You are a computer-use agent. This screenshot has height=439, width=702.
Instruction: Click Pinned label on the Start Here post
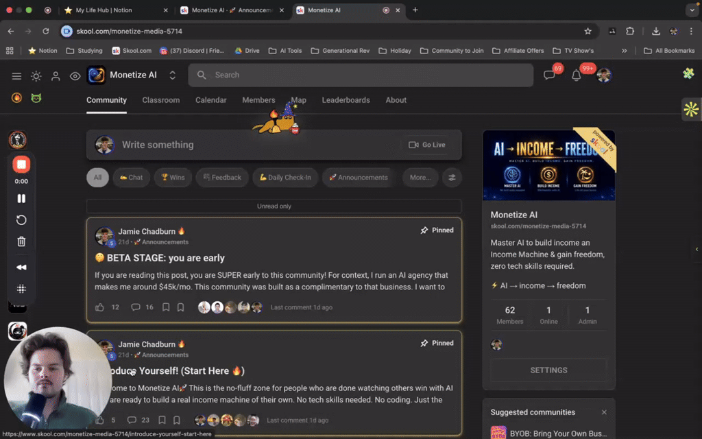443,343
